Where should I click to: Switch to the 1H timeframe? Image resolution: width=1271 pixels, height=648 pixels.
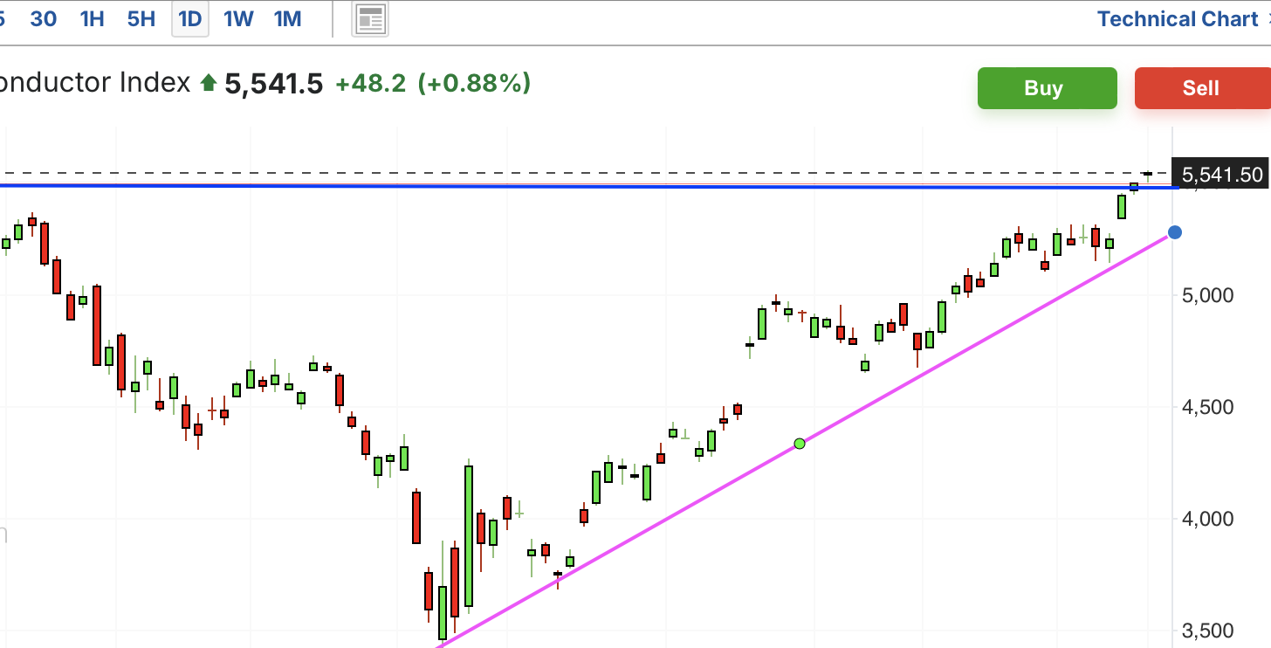[92, 19]
